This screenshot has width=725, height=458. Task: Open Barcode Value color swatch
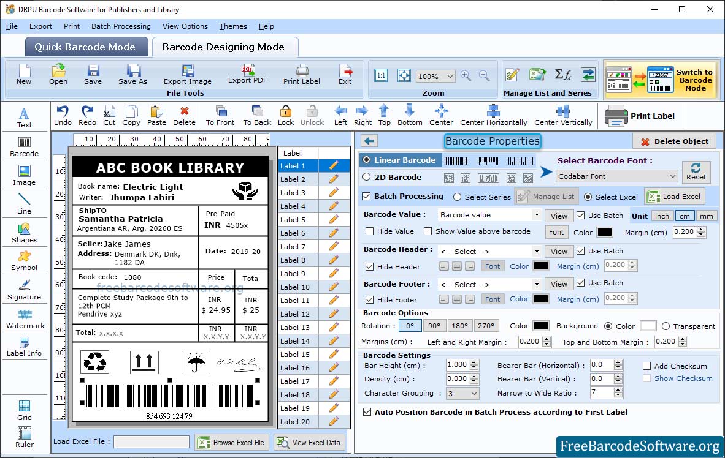tap(604, 232)
